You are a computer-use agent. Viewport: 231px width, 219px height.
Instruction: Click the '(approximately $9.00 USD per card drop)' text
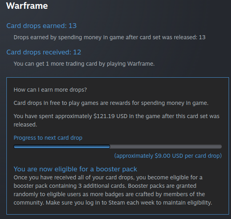168,156
